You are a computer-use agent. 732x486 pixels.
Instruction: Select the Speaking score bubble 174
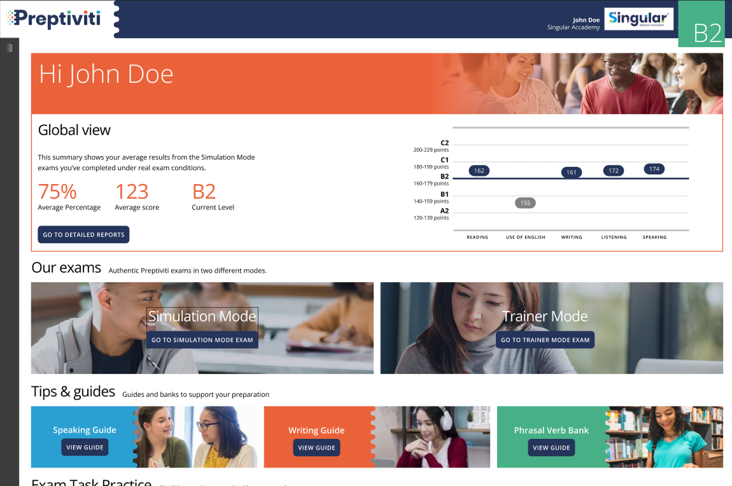pyautogui.click(x=654, y=169)
